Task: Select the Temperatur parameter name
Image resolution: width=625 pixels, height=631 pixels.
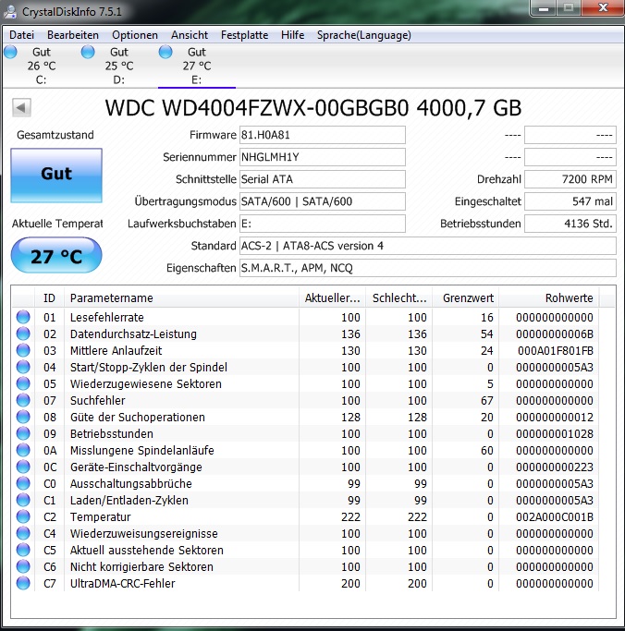Action: (x=100, y=517)
